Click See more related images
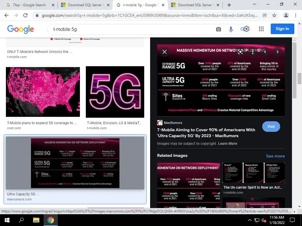The width and height of the screenshot is (302, 226). pos(275,156)
